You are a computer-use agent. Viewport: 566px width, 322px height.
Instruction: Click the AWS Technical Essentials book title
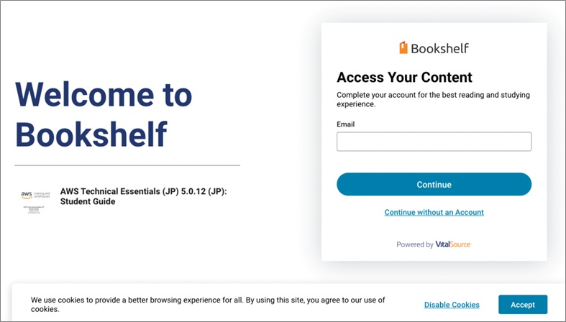148,191
